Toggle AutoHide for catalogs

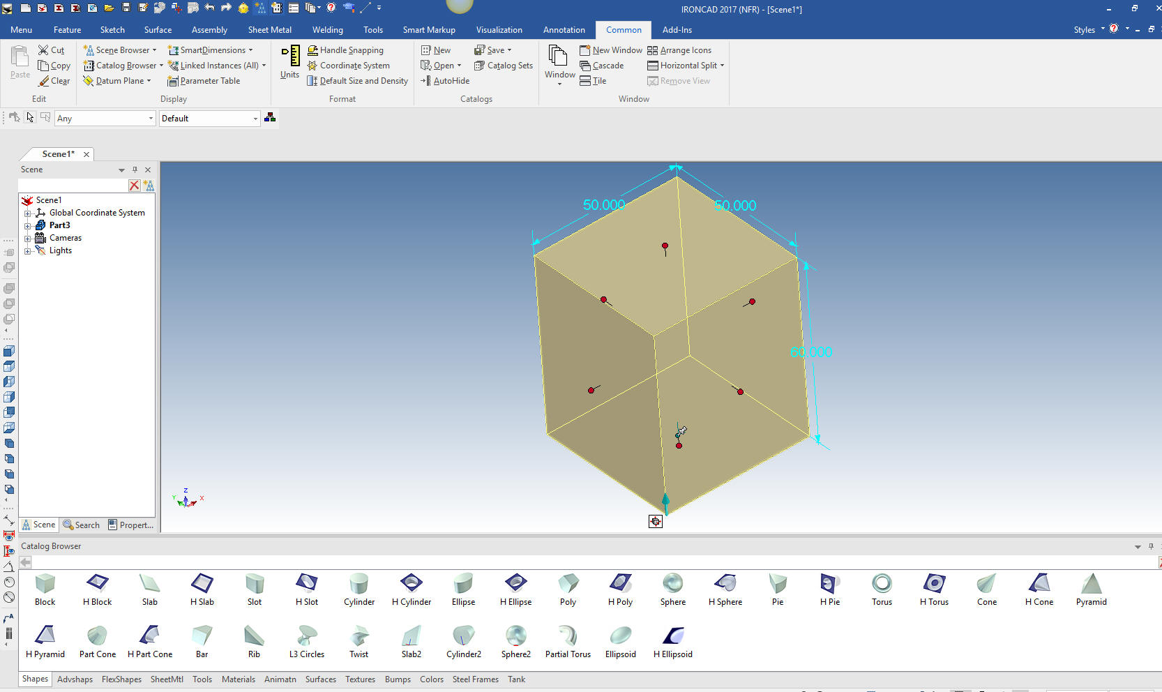pos(445,81)
